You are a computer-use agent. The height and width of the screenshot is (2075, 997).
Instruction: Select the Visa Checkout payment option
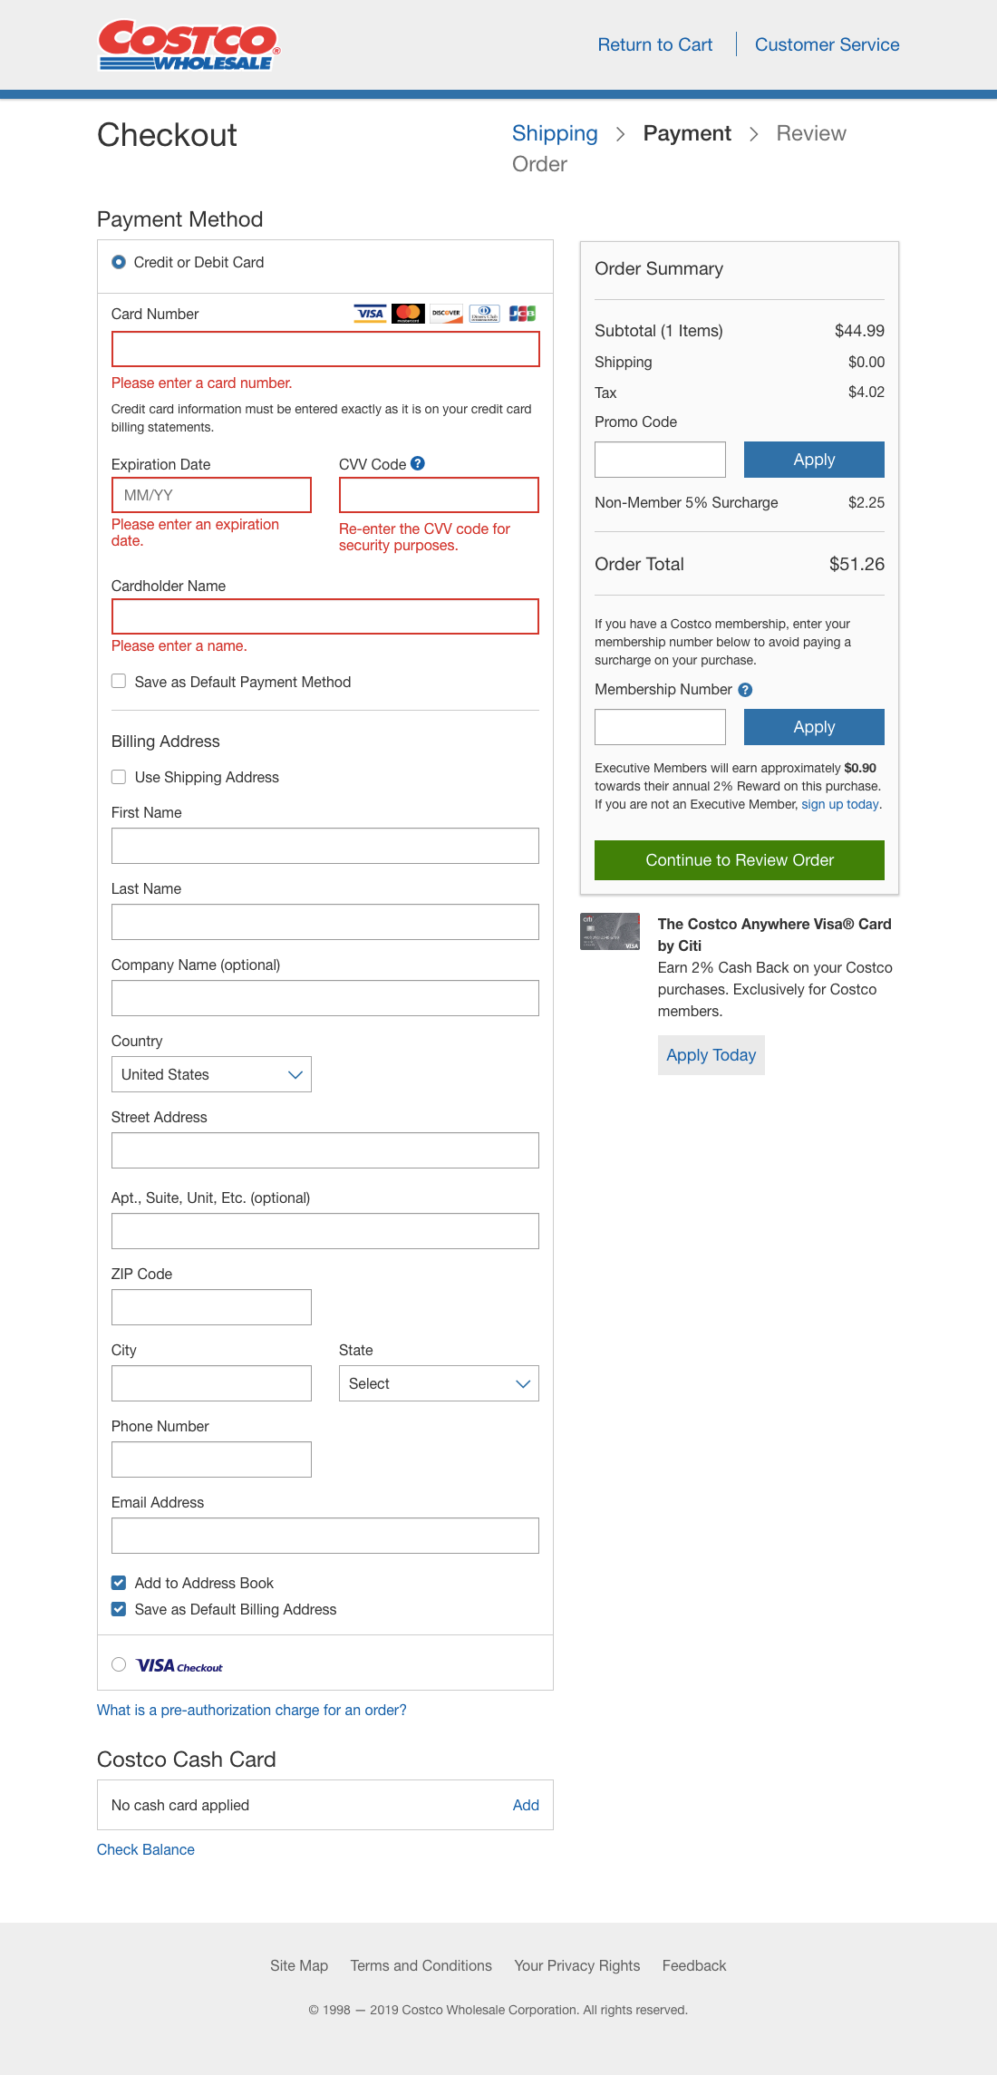coord(118,1664)
